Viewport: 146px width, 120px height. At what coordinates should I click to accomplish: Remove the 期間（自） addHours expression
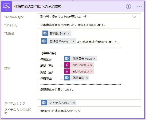(91, 65)
